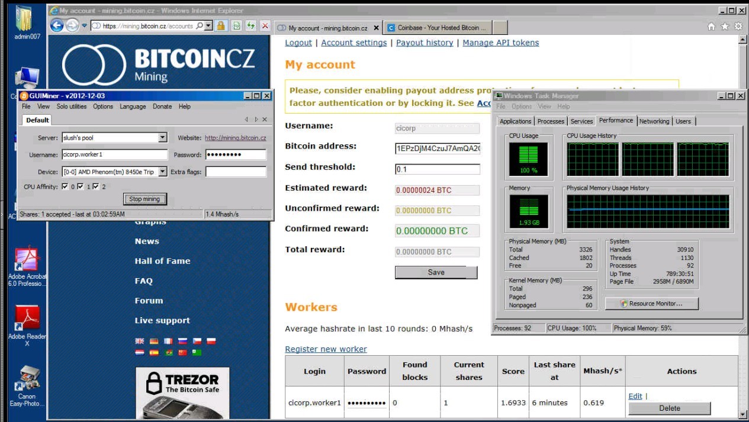This screenshot has width=749, height=422.
Task: Open GUIMiner Options menu
Action: [102, 107]
